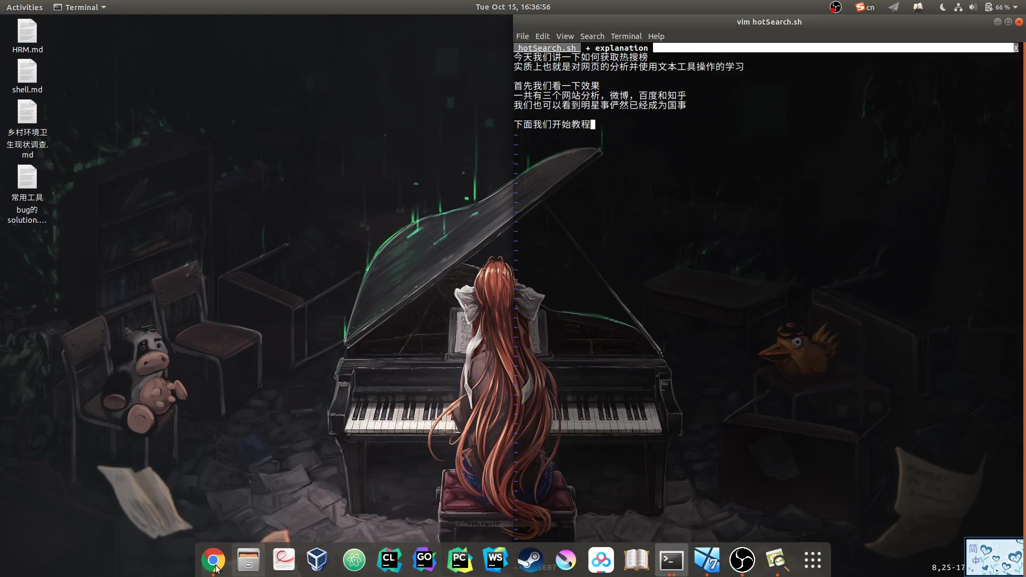
Task: Select HRM.md file on desktop
Action: click(27, 36)
